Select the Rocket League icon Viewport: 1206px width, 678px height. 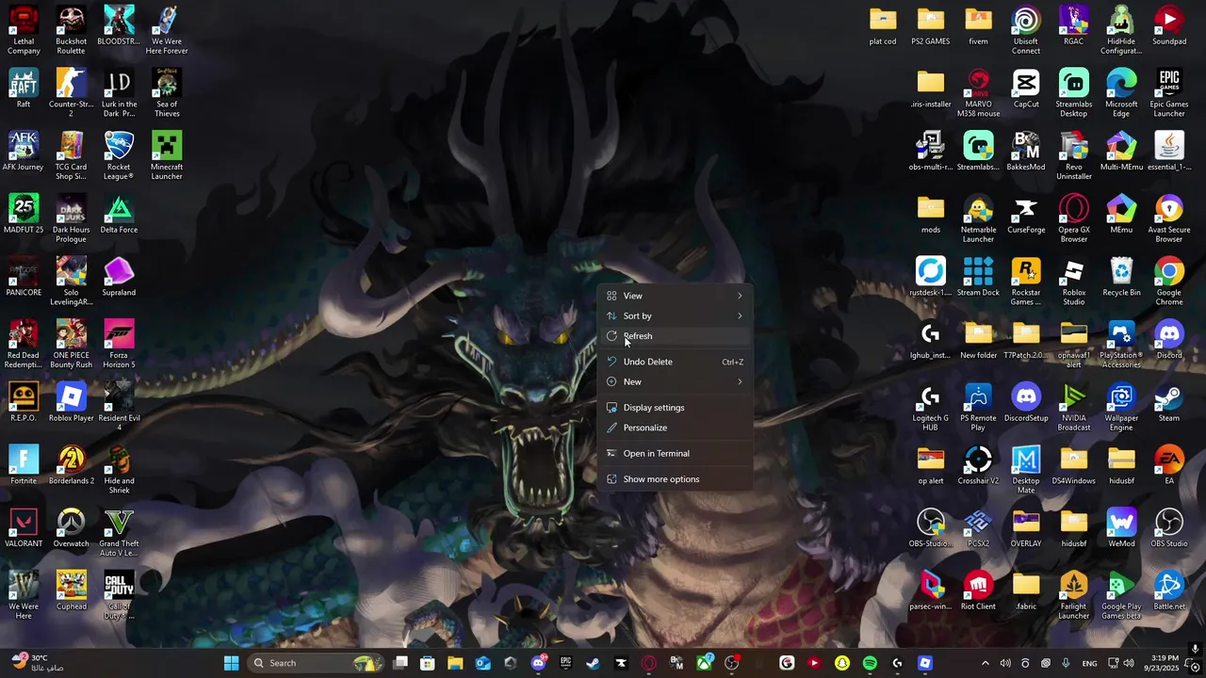pos(119,156)
